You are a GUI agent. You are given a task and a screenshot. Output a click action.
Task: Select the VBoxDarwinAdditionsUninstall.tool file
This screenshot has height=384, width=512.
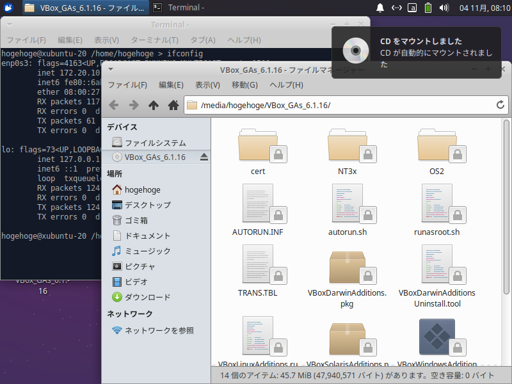(x=436, y=277)
